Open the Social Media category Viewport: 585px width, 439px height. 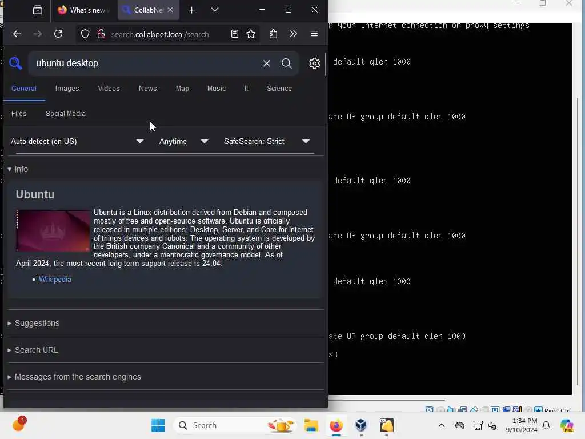point(66,114)
